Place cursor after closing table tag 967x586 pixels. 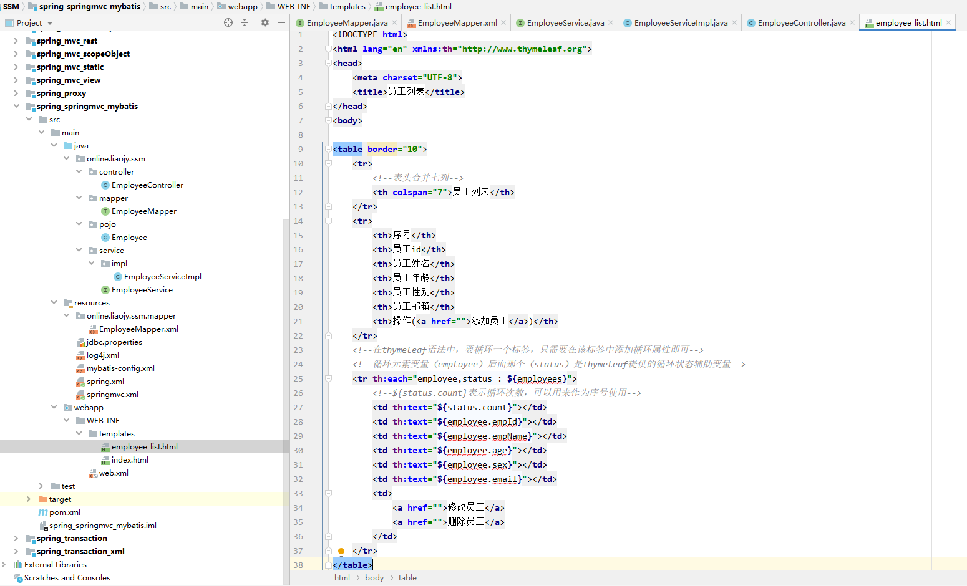[x=373, y=565]
